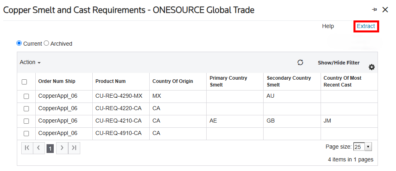Check the CU-REQ-4290-MX row checkbox
Screen dimensions: 396x171
pyautogui.click(x=26, y=97)
